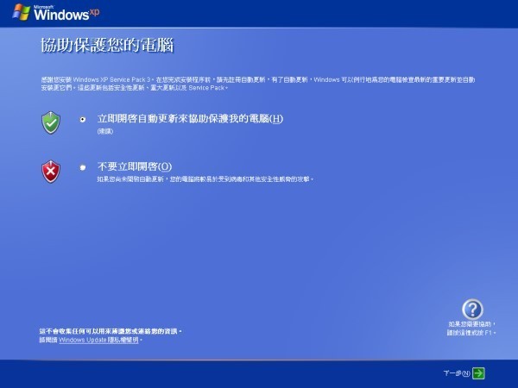
Task: Click the green shield checkmark icon
Action: 51,122
